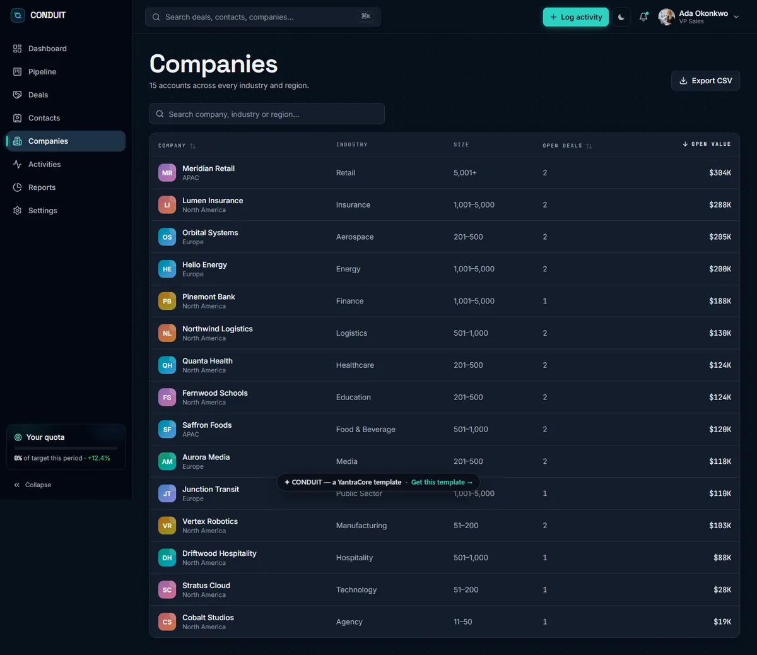The height and width of the screenshot is (655, 757).
Task: Click the Your quota target icon
Action: pyautogui.click(x=18, y=437)
